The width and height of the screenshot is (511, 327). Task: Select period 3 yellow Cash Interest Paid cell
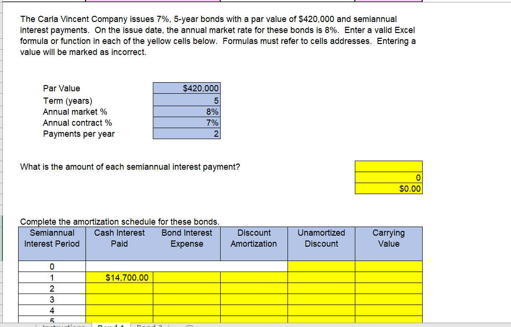(x=118, y=299)
